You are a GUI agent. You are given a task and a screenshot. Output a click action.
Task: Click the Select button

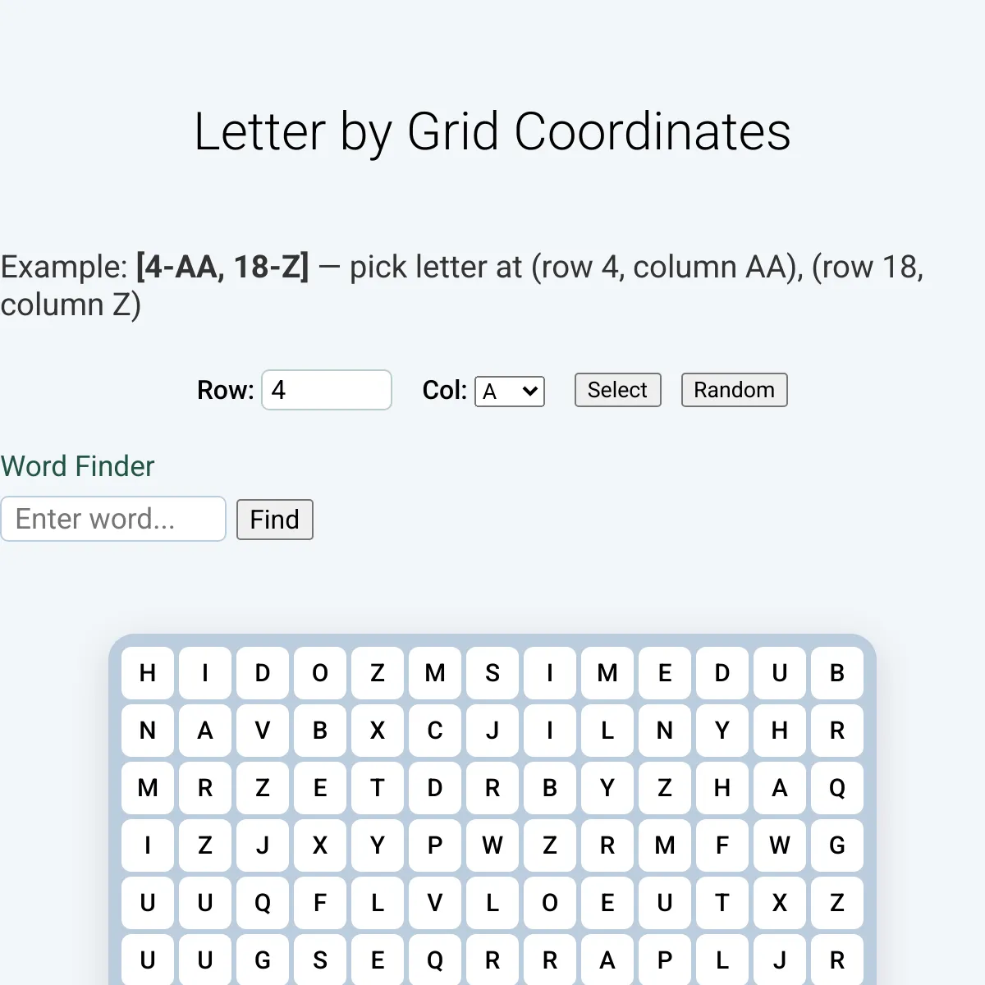pyautogui.click(x=617, y=390)
